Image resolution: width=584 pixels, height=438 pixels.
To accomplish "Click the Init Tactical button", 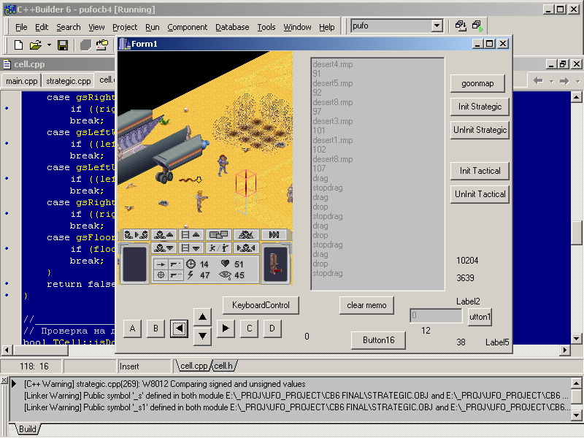I will click(480, 171).
